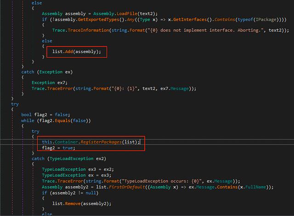Viewport: 294px width, 216px height.
Task: Click 'RegisterPackages' method name
Action: pos(101,142)
